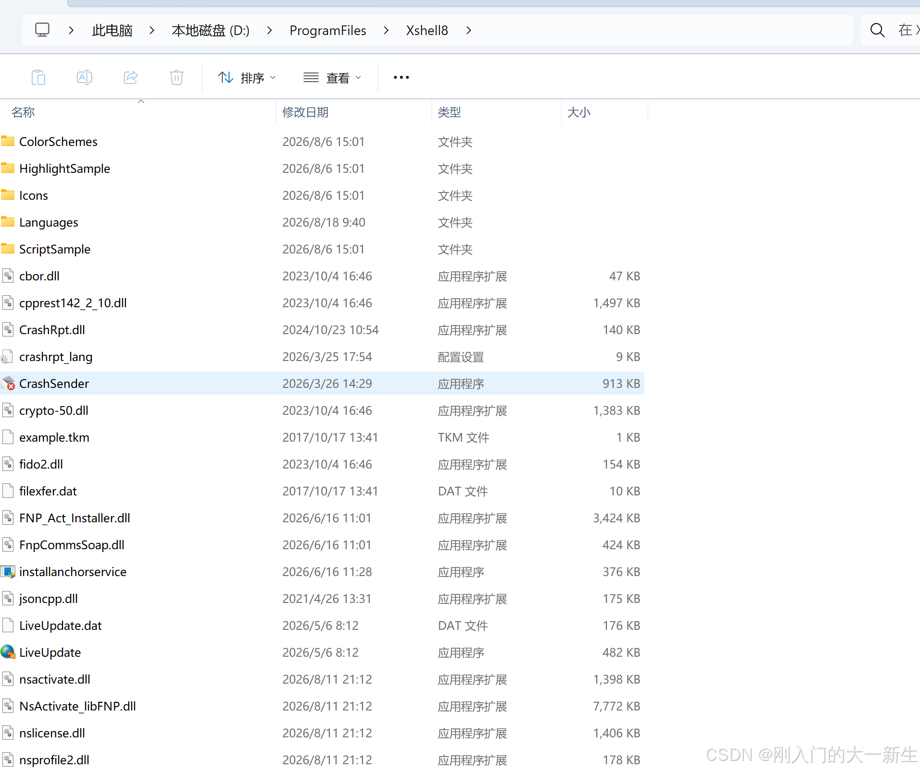The width and height of the screenshot is (920, 770).
Task: Select the HighlightSample folder icon
Action: 8,168
